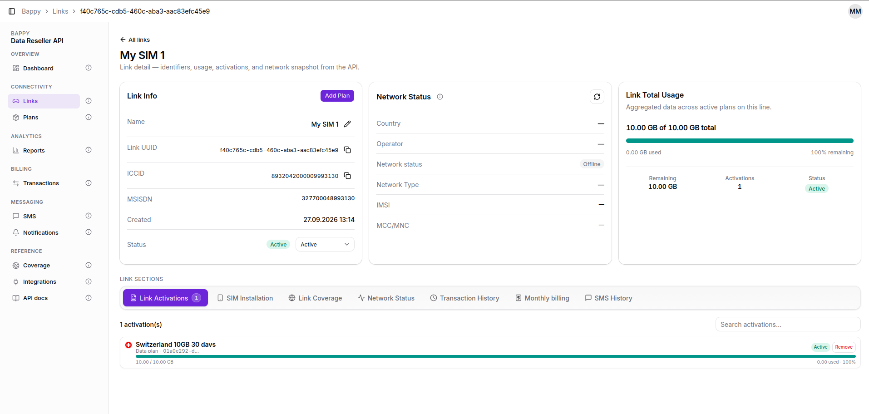Image resolution: width=869 pixels, height=414 pixels.
Task: Click the Add Plan button
Action: (x=337, y=96)
